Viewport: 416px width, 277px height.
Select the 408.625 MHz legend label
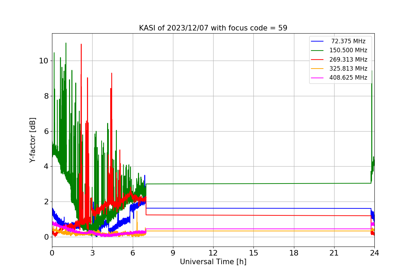[x=348, y=78]
